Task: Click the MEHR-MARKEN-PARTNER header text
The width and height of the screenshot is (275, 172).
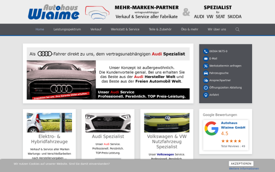Action: 147,7
